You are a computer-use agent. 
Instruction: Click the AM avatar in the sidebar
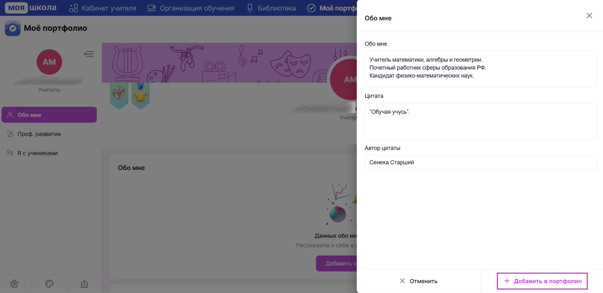(49, 62)
